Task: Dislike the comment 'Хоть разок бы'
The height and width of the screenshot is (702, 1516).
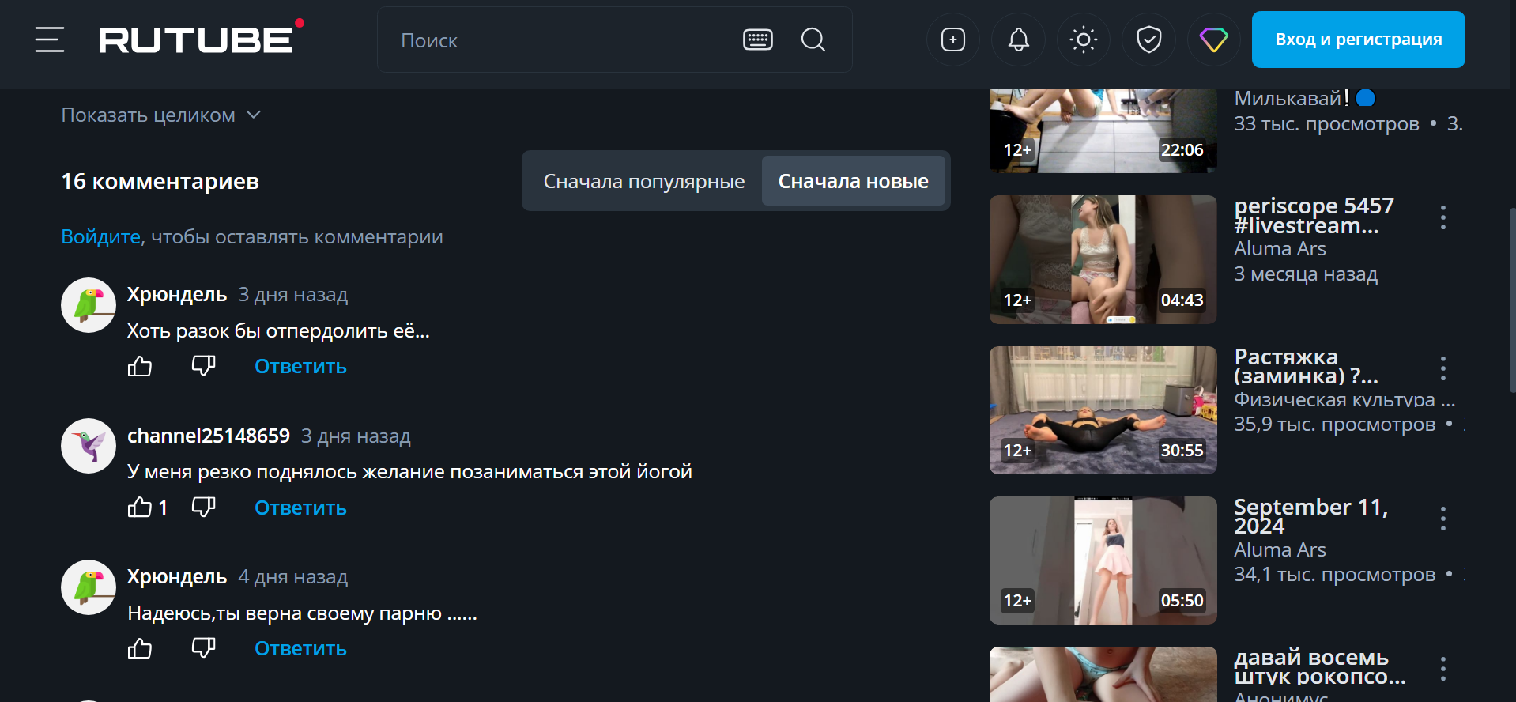Action: [x=204, y=366]
